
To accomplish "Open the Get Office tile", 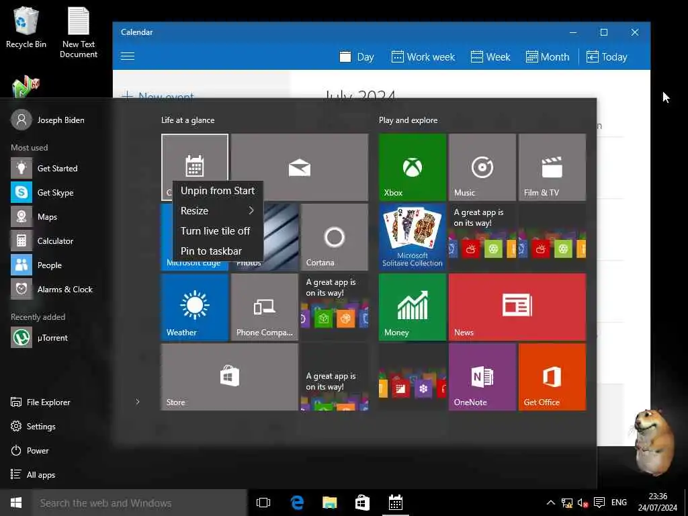I will pos(552,377).
